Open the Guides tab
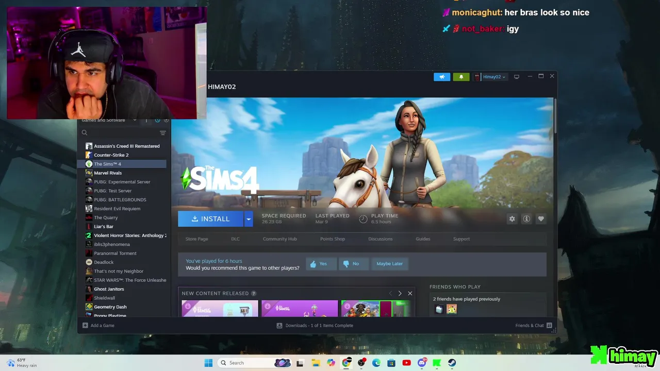The height and width of the screenshot is (371, 660). pos(423,239)
